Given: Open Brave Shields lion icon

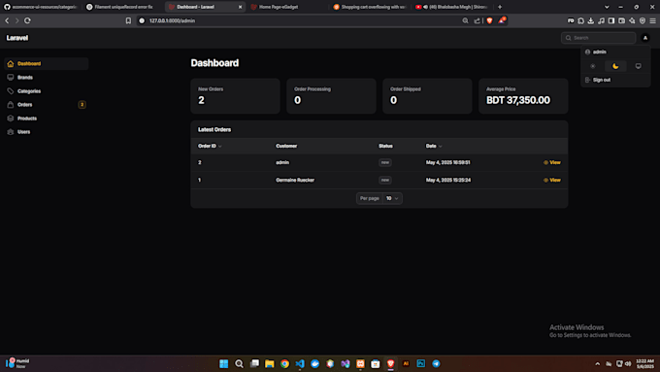Looking at the screenshot, I should click(489, 20).
